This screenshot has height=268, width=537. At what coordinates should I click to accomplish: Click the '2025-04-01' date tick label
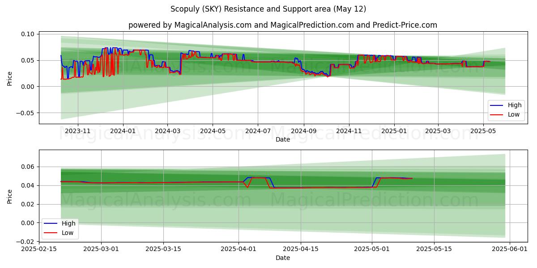click(x=239, y=249)
